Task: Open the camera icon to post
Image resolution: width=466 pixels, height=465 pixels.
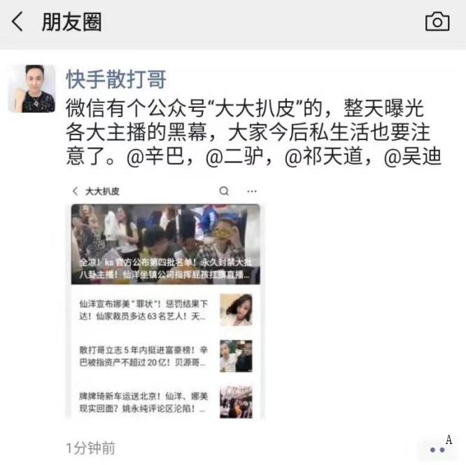Action: 437,22
